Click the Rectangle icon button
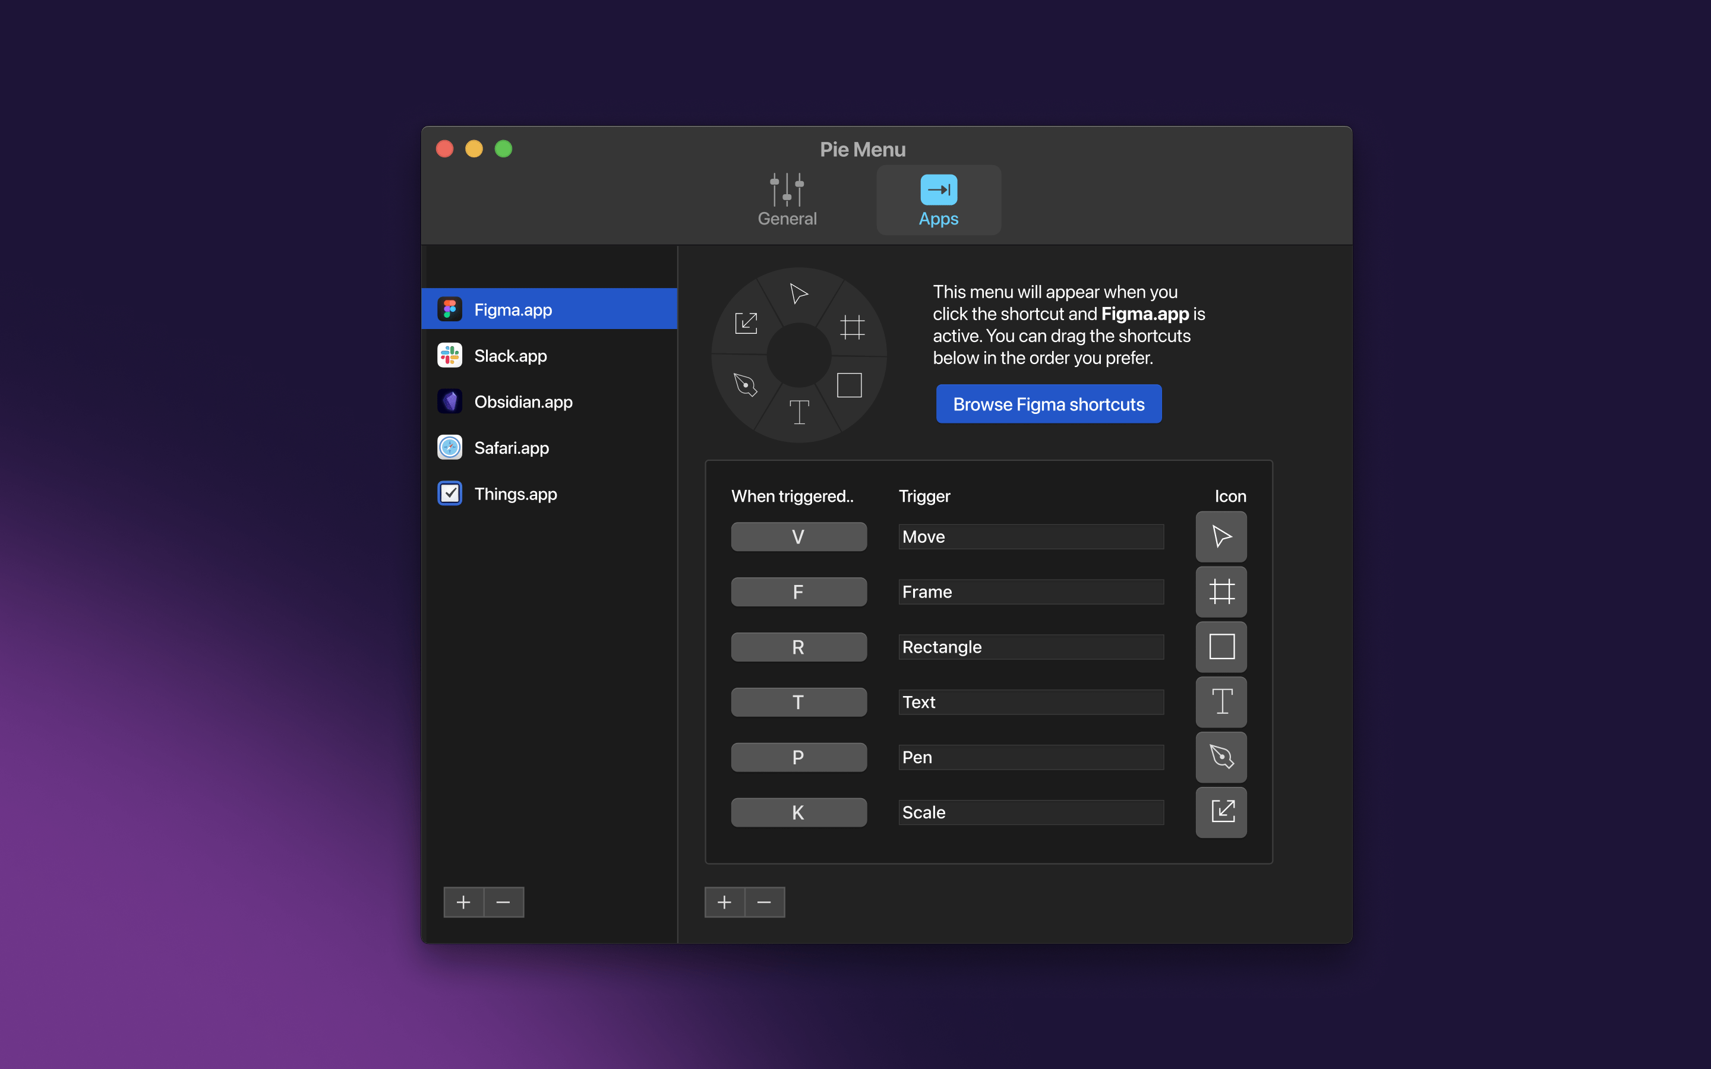Image resolution: width=1711 pixels, height=1069 pixels. [1221, 647]
